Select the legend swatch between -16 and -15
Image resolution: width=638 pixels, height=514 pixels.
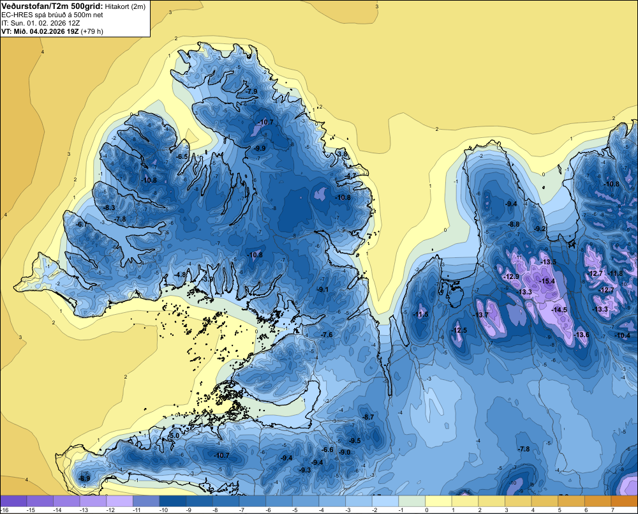coord(13,501)
